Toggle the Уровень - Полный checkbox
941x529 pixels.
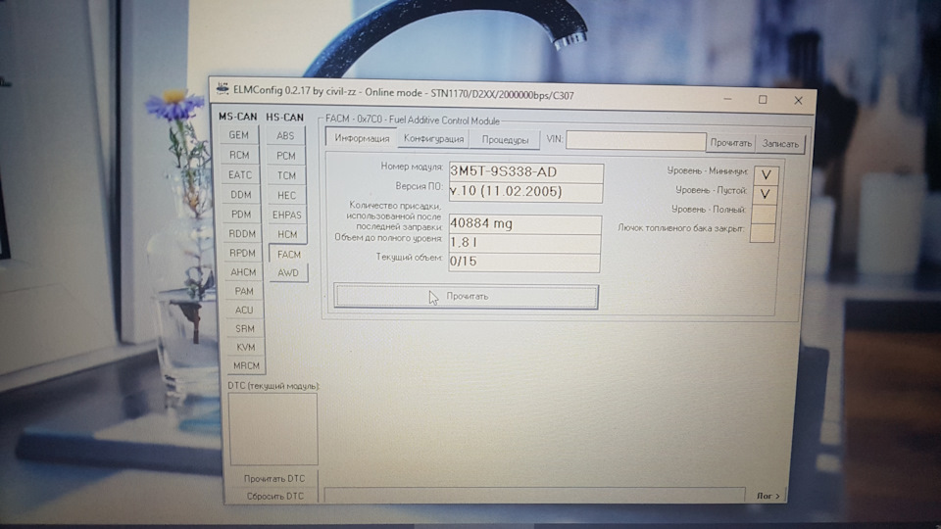764,214
